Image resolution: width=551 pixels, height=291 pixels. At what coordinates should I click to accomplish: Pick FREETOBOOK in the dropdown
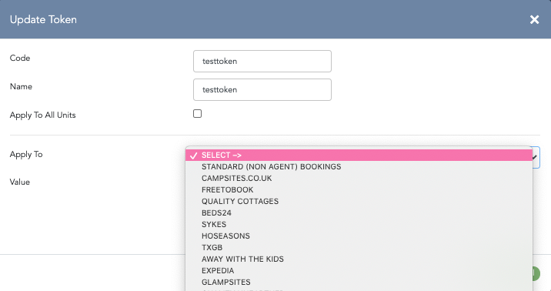[359, 190]
